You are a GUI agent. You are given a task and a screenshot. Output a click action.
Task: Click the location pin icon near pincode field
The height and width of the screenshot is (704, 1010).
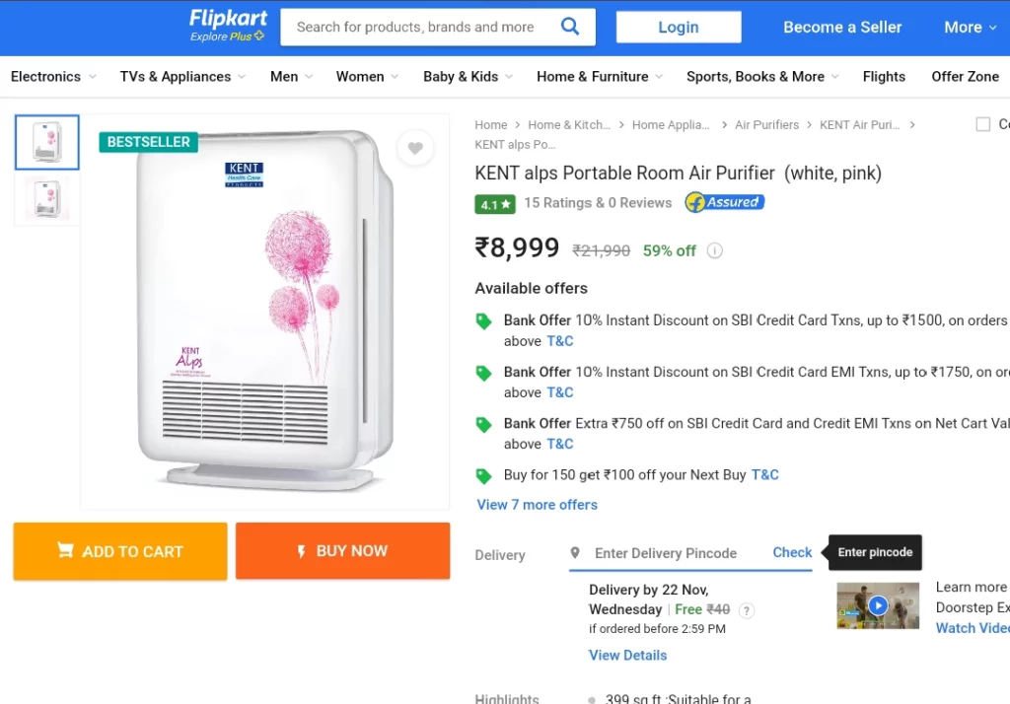click(x=575, y=552)
